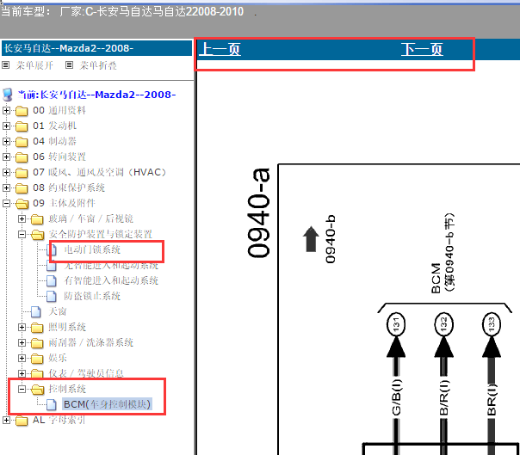Open the 有智能进入和起动系统 page

click(111, 280)
